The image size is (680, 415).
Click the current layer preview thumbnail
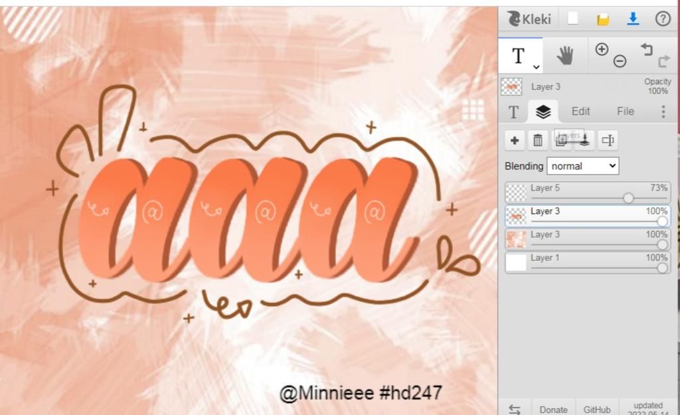(511, 86)
